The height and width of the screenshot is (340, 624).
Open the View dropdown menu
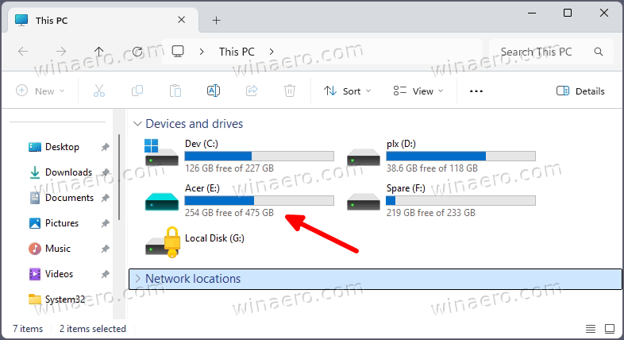[418, 91]
